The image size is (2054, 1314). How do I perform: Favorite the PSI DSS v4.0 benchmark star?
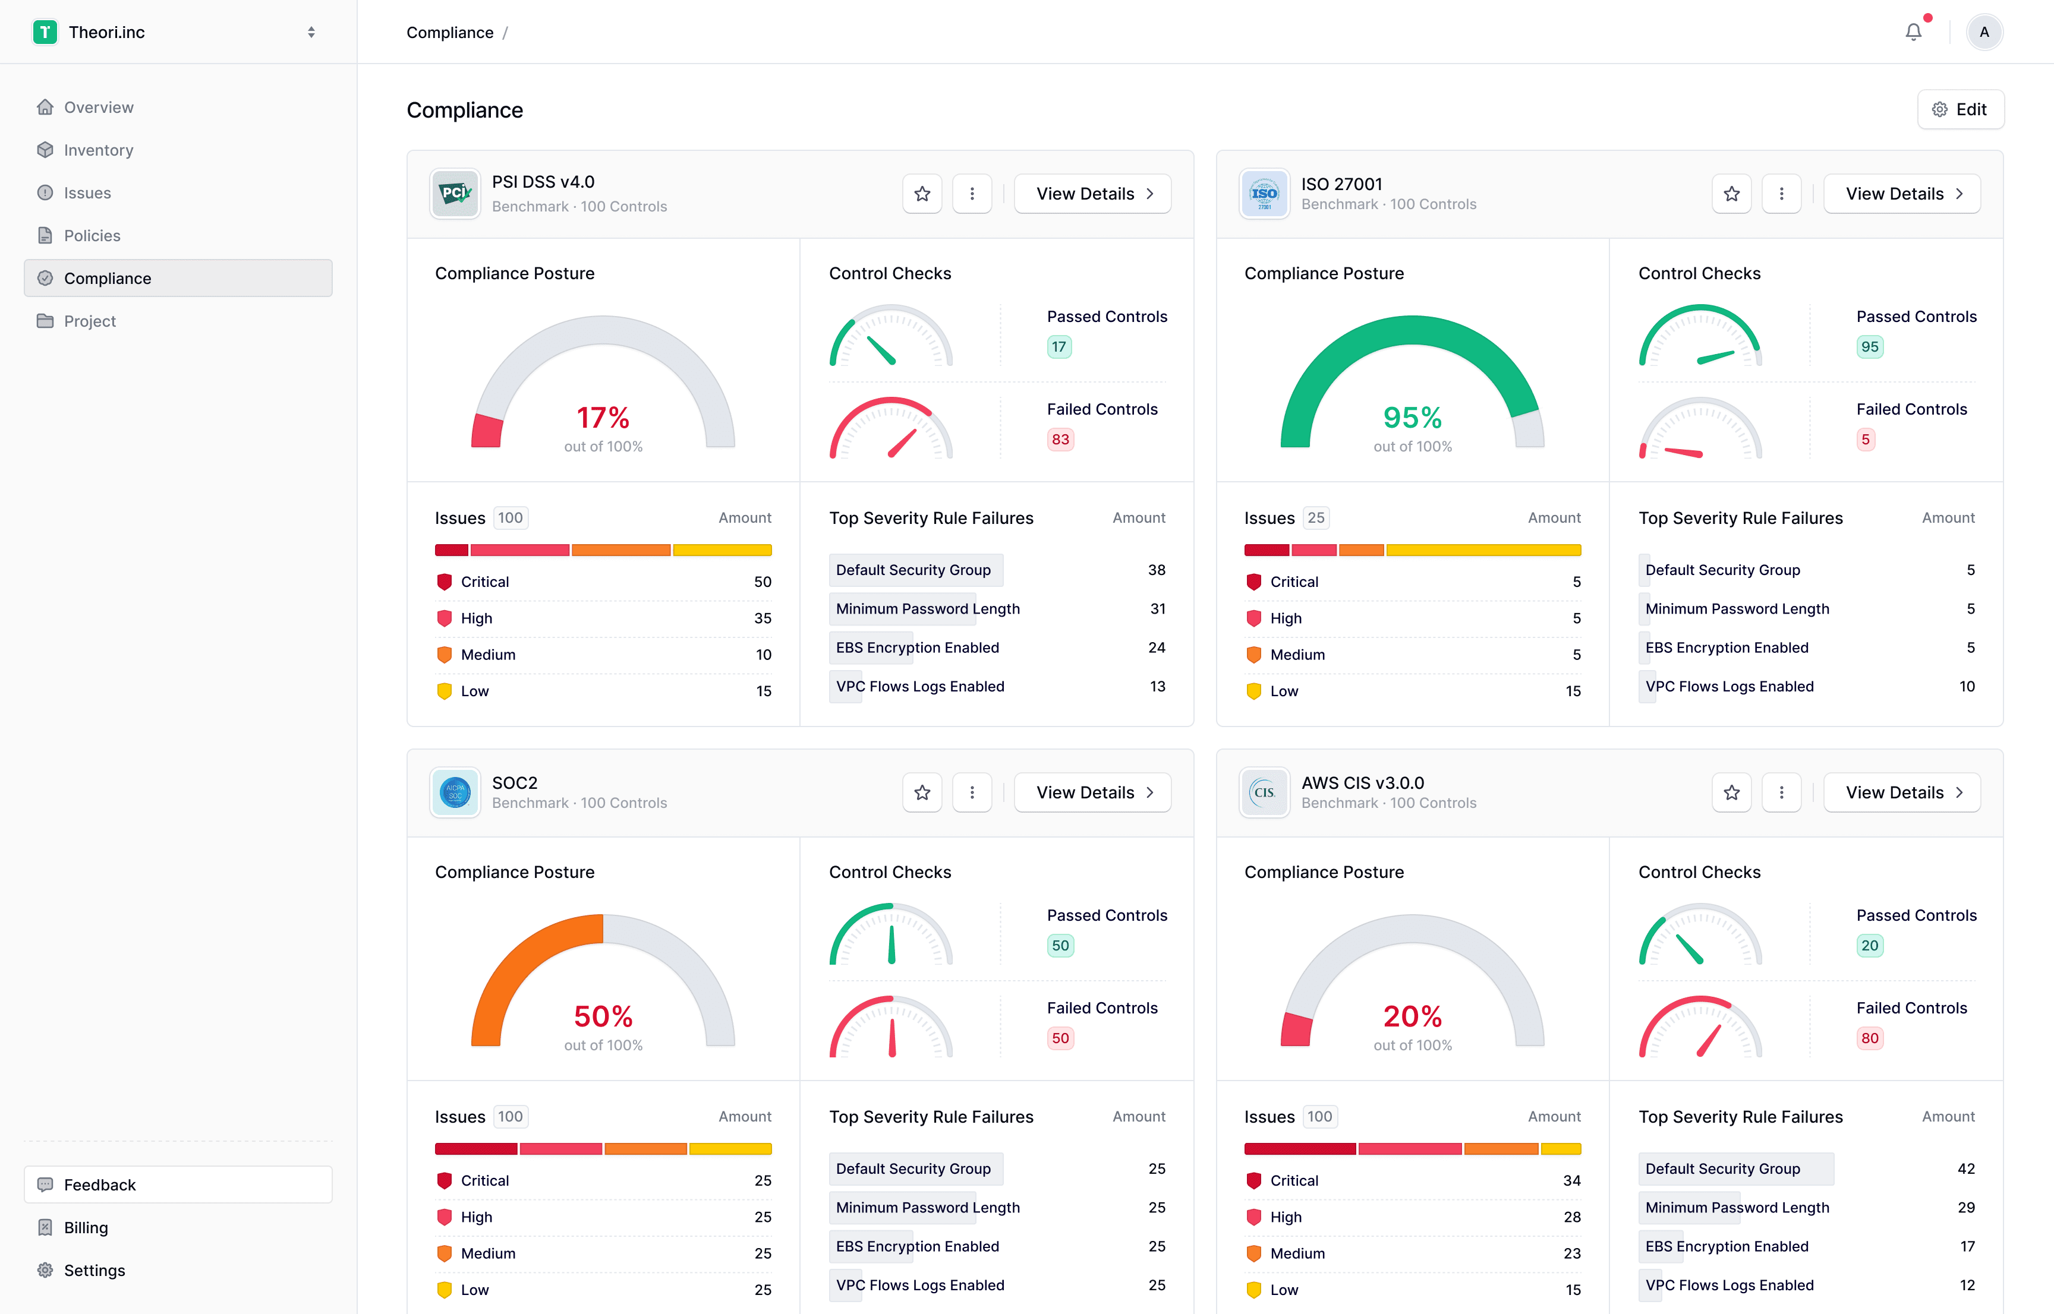(x=922, y=194)
